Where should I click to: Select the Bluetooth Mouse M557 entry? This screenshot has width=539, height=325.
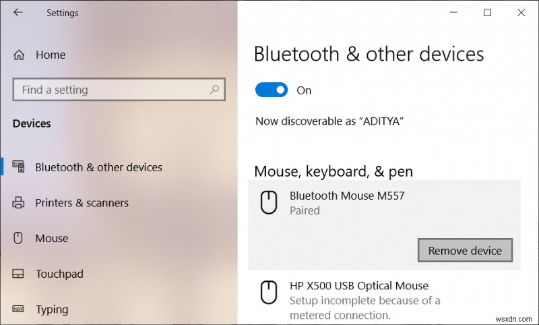click(347, 196)
